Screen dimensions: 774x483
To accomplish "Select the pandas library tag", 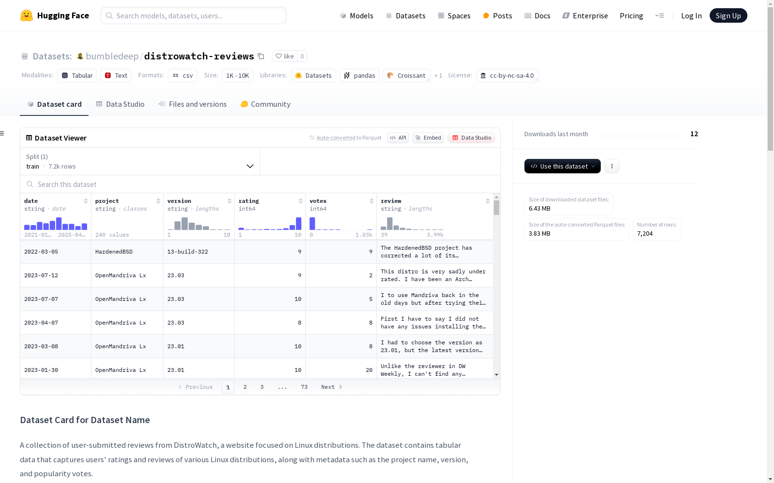I will [359, 75].
